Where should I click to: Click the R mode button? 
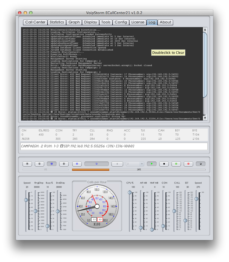pos(27,164)
